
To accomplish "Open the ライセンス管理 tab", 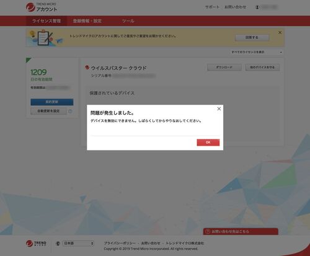I will coord(46,21).
